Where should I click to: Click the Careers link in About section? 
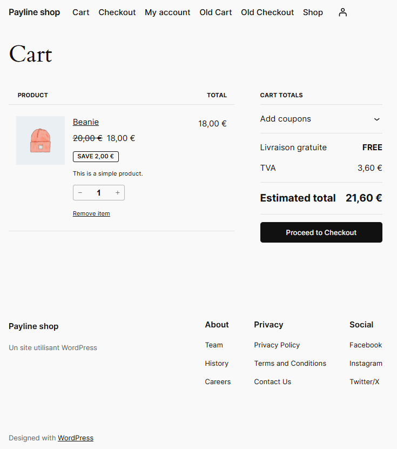point(218,382)
